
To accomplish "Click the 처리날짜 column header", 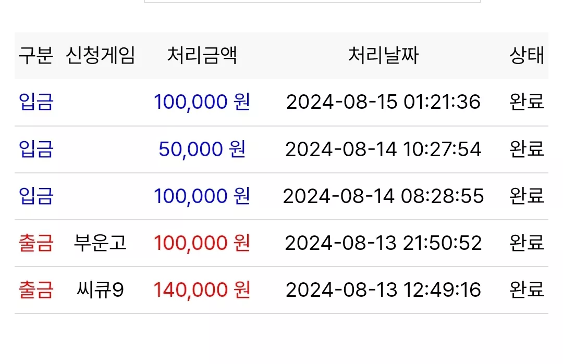I will pos(384,56).
